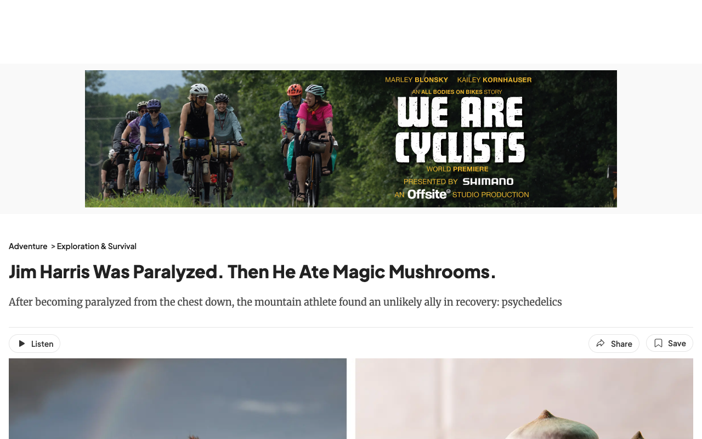Viewport: 702px width, 439px height.
Task: Click the World Premiere text in banner
Action: pos(457,169)
